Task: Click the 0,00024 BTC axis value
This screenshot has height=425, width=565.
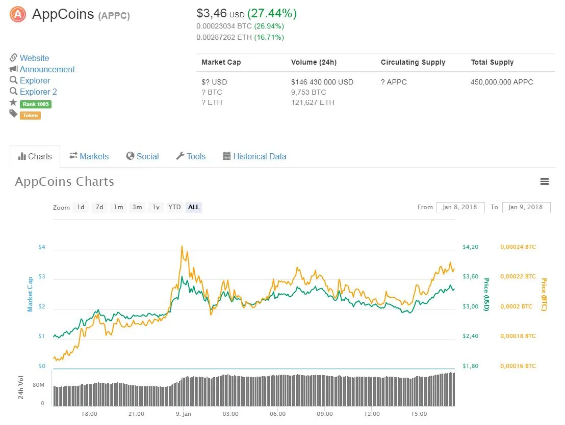Action: [x=518, y=247]
